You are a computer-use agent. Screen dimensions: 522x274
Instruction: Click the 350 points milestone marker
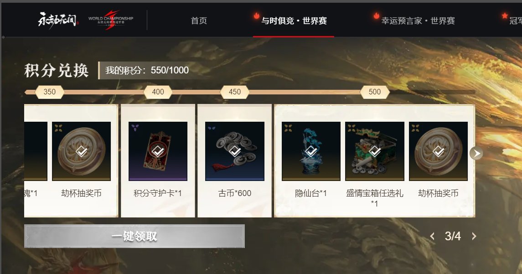point(50,92)
